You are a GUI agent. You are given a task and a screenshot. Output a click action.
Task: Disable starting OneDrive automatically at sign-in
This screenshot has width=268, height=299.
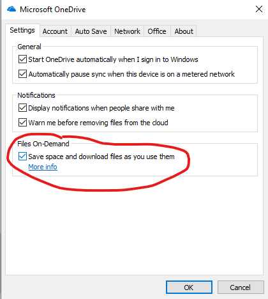pyautogui.click(x=22, y=59)
